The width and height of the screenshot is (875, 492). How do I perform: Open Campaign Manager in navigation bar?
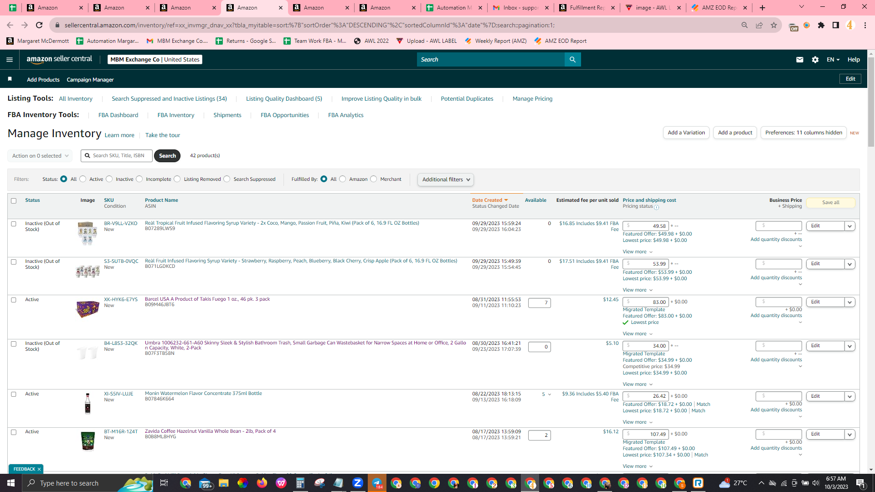(90, 80)
